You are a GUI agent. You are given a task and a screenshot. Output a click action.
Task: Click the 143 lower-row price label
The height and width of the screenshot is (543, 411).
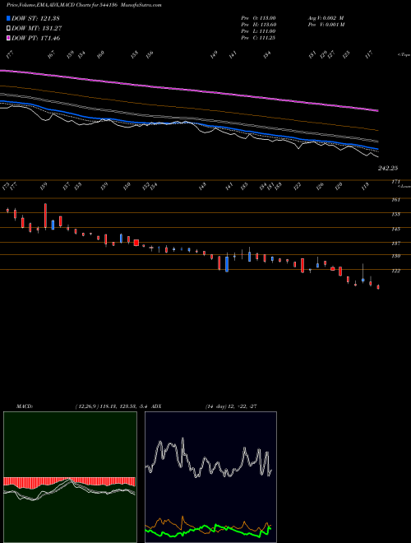pos(202,186)
